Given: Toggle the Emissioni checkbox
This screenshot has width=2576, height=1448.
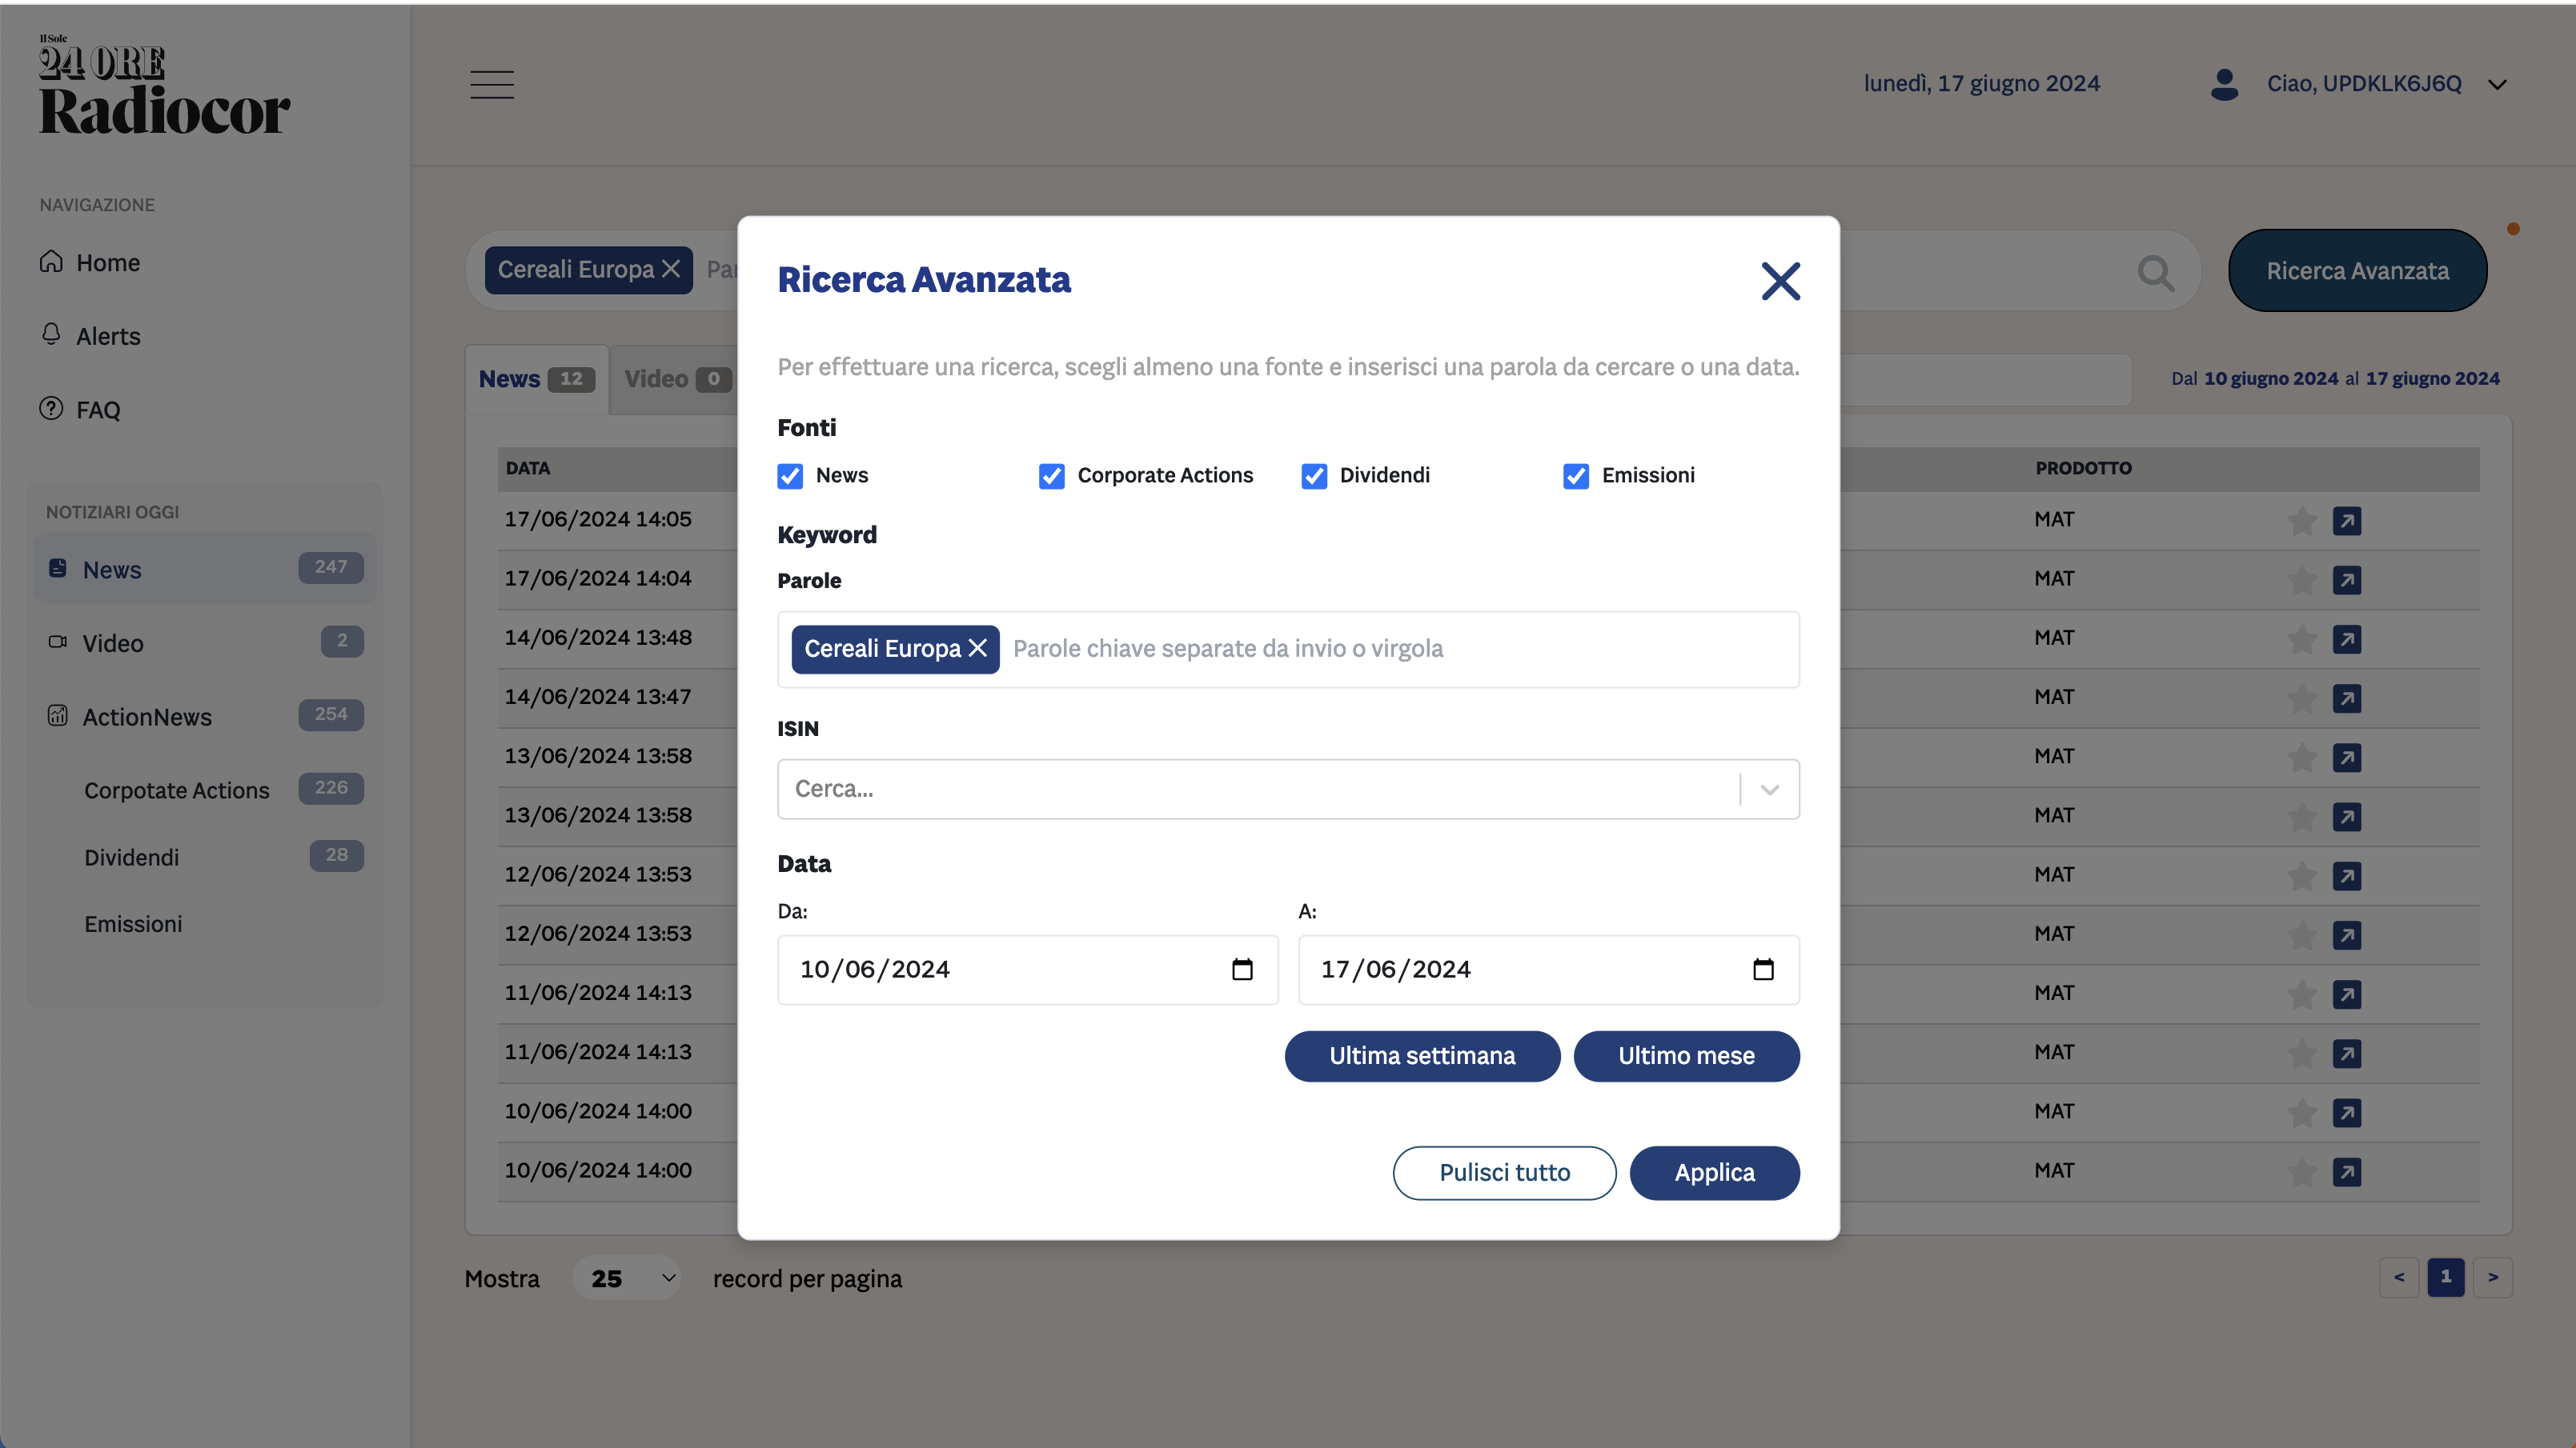Looking at the screenshot, I should pyautogui.click(x=1576, y=476).
